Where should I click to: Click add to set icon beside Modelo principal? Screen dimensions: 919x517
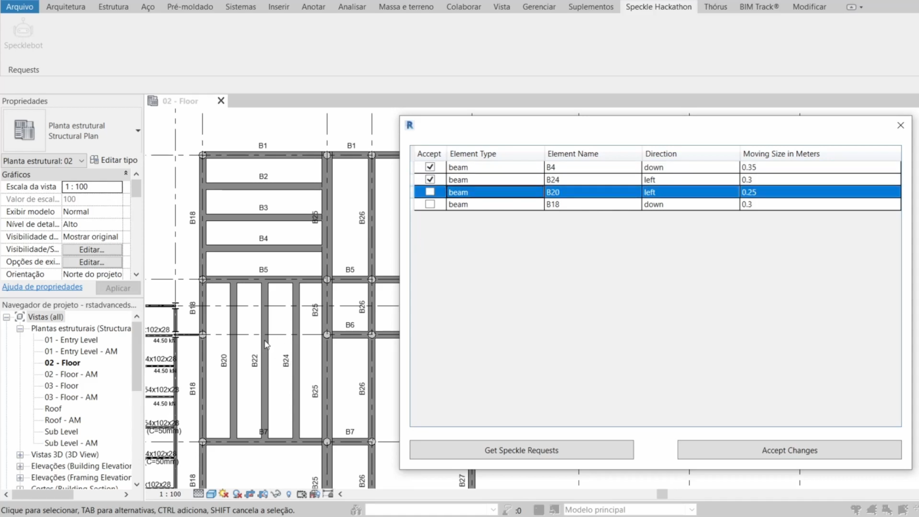click(x=554, y=510)
